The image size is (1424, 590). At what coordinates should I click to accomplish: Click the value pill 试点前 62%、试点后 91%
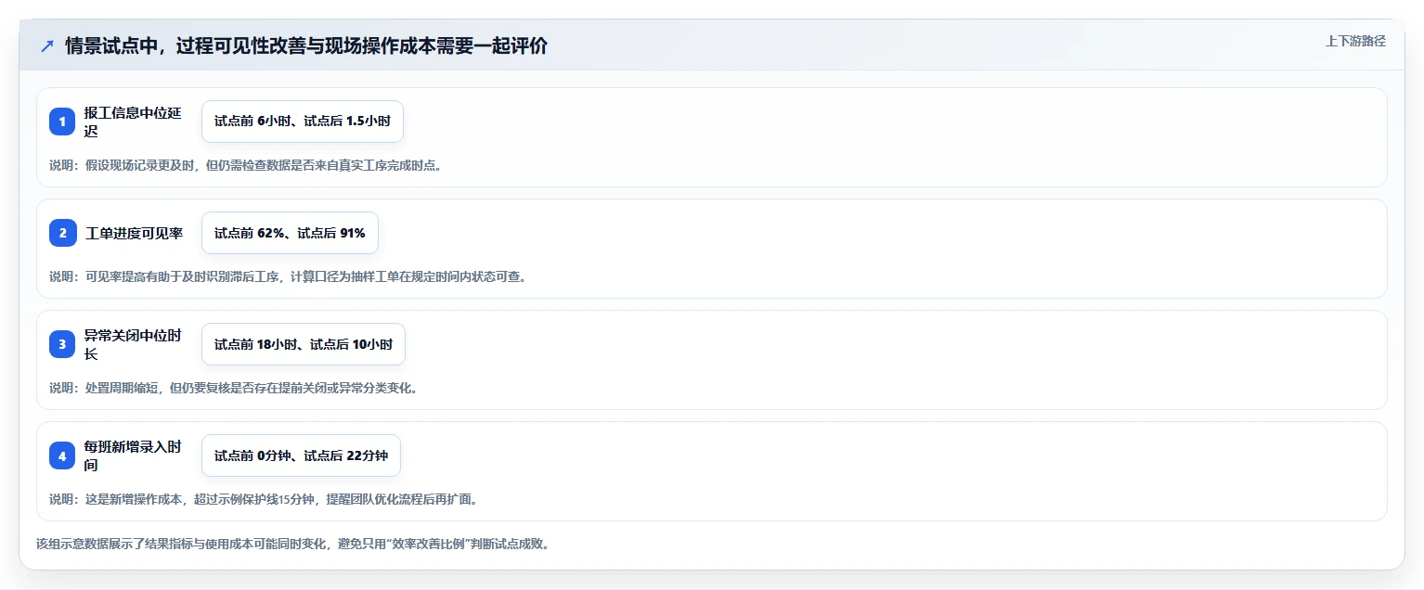pyautogui.click(x=290, y=233)
